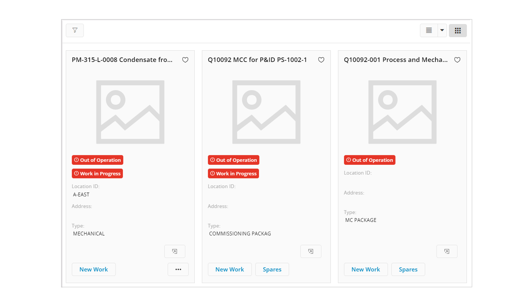Toggle favorite heart on Q10092 MCC card

click(321, 60)
